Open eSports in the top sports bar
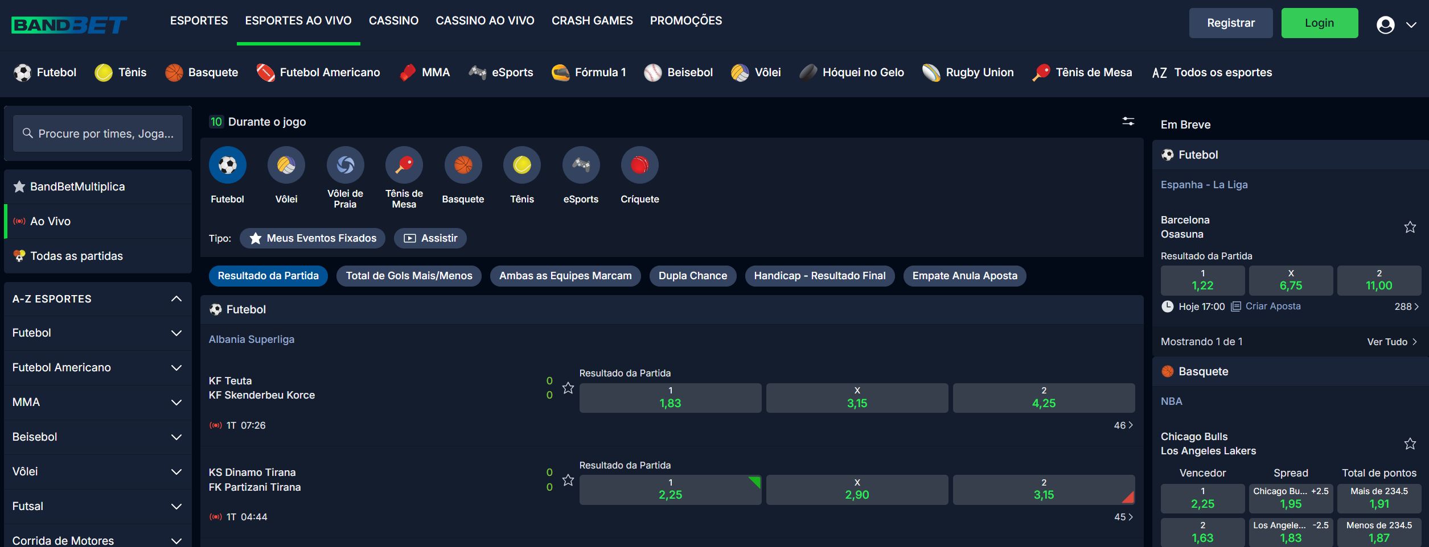1429x547 pixels. coord(501,72)
